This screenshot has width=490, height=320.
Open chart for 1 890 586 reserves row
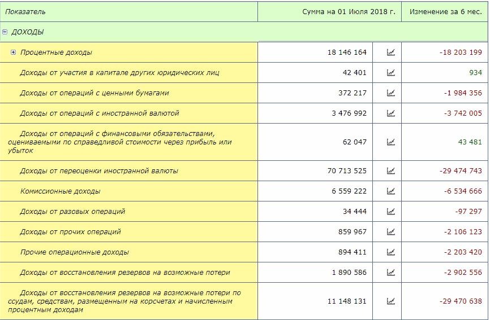pyautogui.click(x=390, y=273)
